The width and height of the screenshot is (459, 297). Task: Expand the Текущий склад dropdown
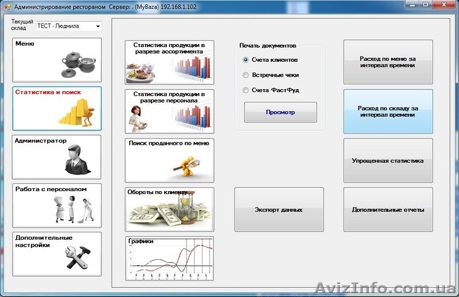click(x=98, y=26)
